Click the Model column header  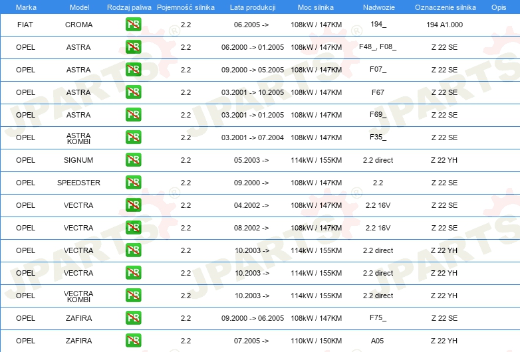[79, 7]
